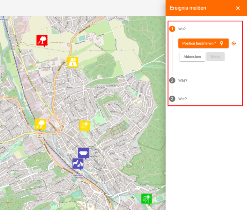Click the disabled Weiter button
This screenshot has width=247, height=210.
tap(215, 57)
